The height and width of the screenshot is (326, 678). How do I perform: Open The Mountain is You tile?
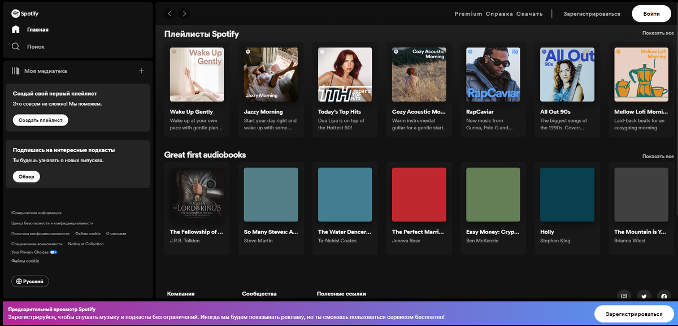(x=641, y=195)
